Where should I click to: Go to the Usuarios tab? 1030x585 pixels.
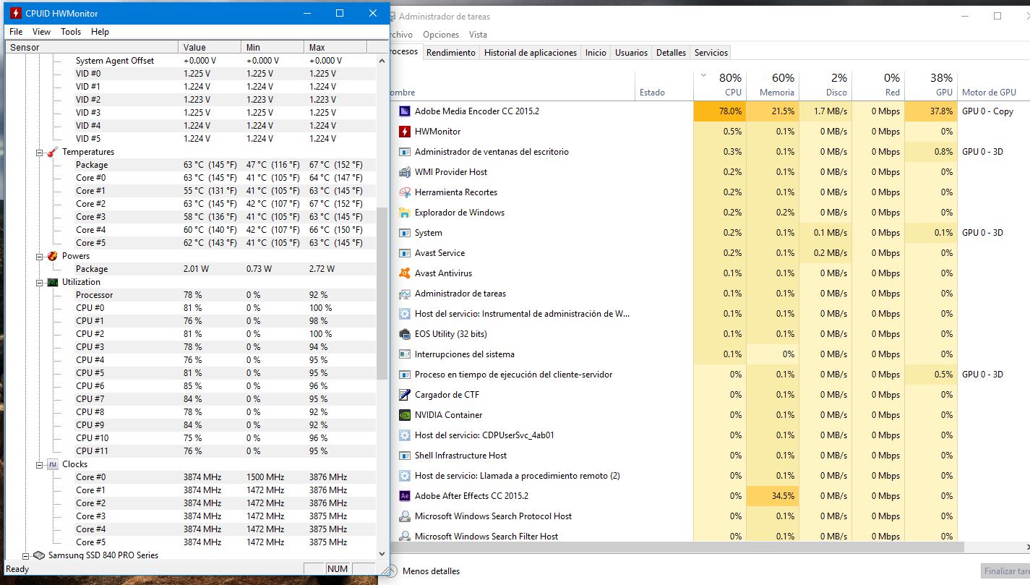coord(632,53)
